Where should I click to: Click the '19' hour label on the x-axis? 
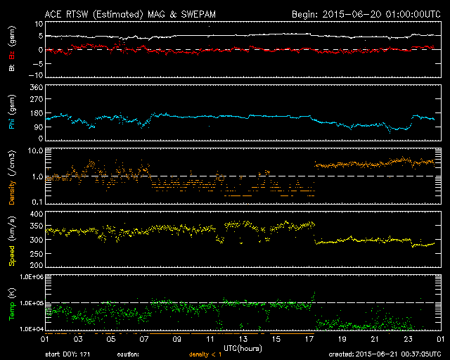(x=342, y=340)
